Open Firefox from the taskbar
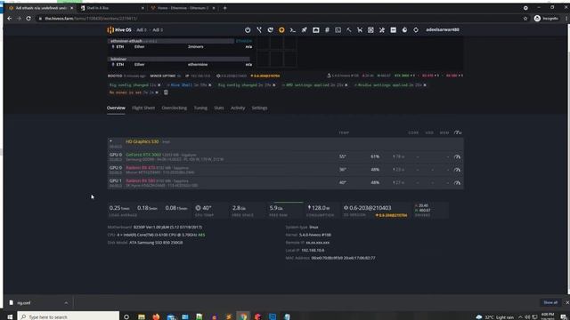The width and height of the screenshot is (570, 320). click(x=156, y=316)
